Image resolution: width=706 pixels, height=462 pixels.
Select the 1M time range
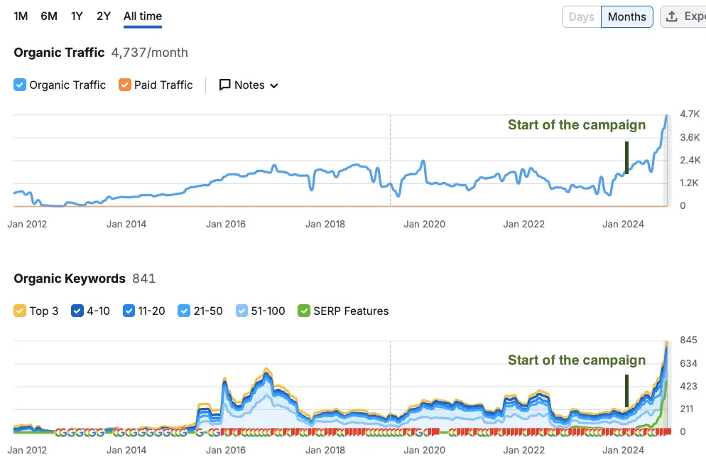pos(21,16)
